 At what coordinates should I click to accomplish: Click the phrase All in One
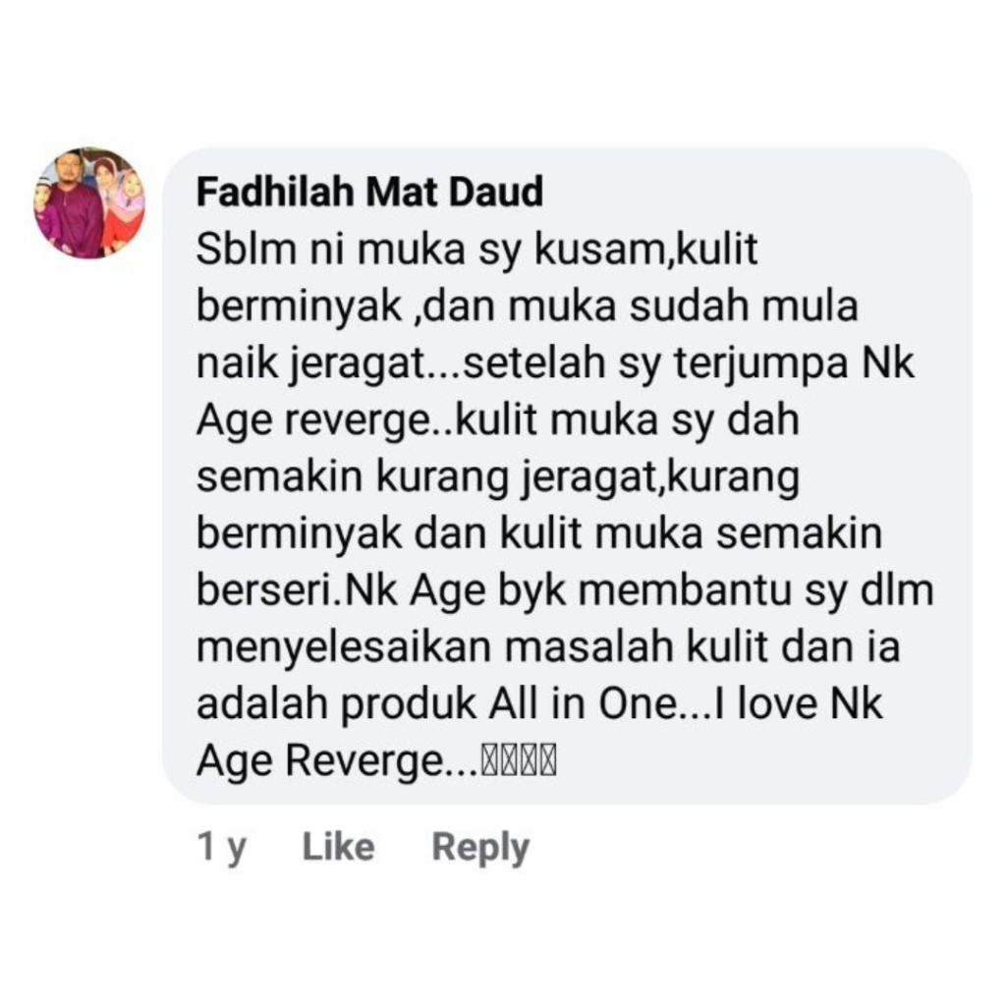pyautogui.click(x=583, y=703)
